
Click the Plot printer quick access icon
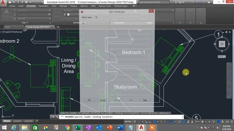coord(26,2)
